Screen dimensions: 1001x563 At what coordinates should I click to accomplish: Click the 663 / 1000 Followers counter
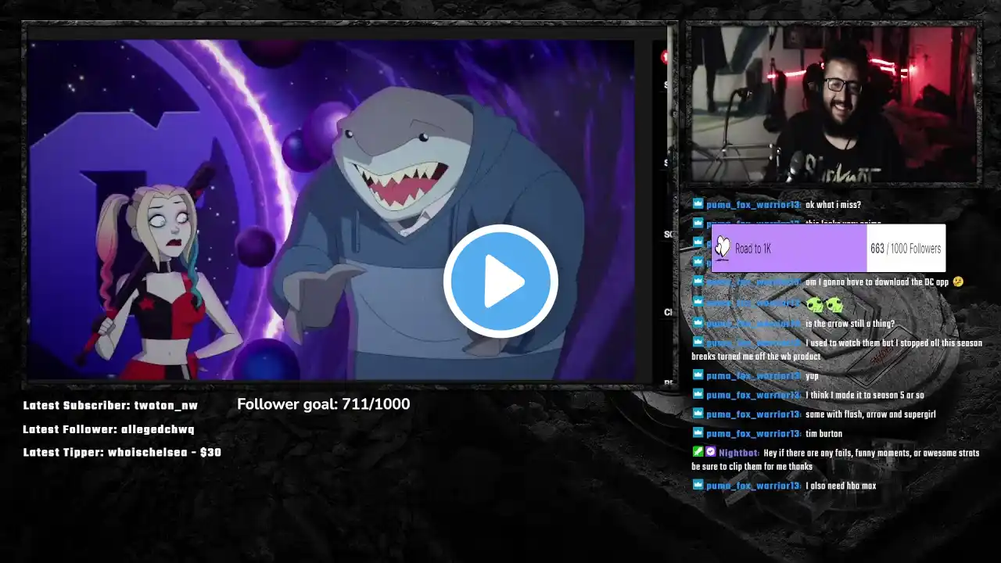pyautogui.click(x=906, y=249)
